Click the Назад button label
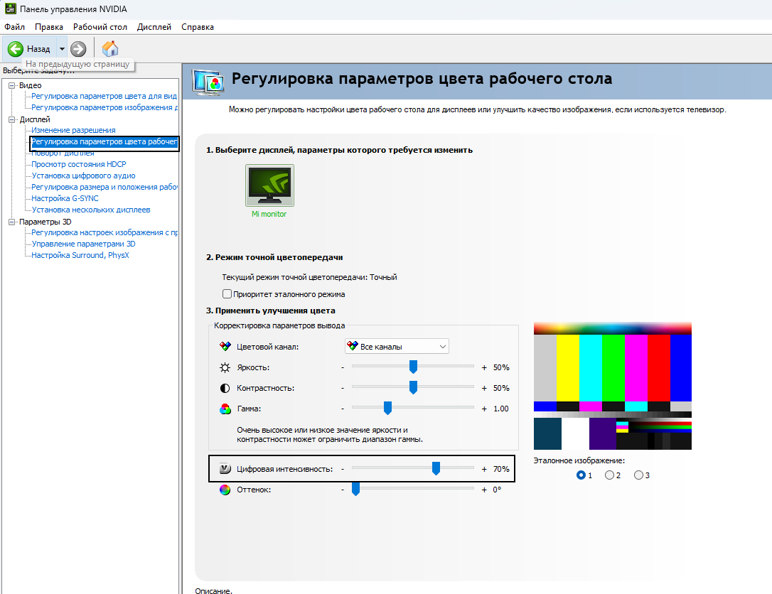Viewport: 772px width, 594px height. point(38,49)
